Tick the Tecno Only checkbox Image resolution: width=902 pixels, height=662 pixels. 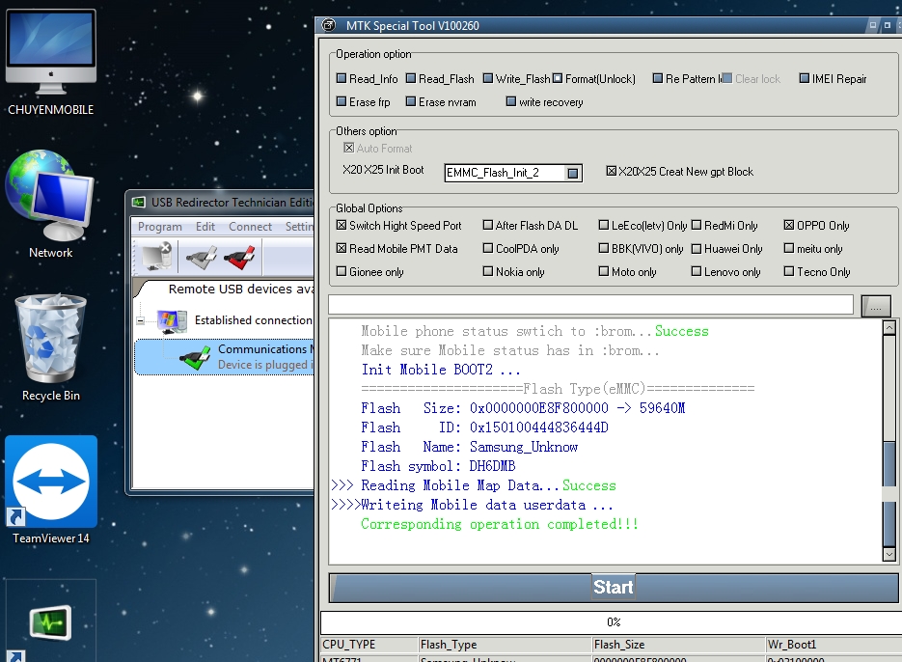click(x=789, y=271)
